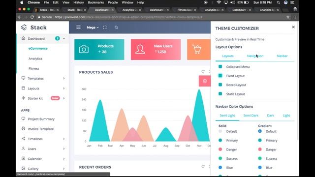This screenshot has width=315, height=177.
Task: Switch to the Navigation tab in customizer
Action: (x=255, y=56)
